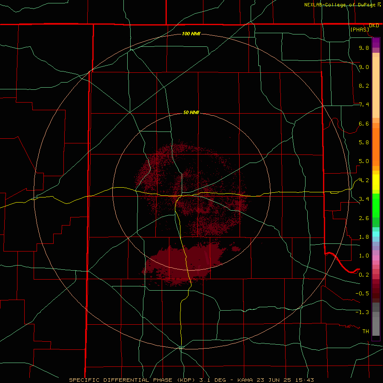Click the 5.0 scale label
Viewport: 383px width, 383px height.
point(364,161)
